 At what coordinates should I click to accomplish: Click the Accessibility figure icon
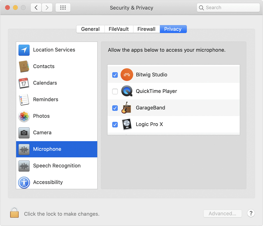click(24, 183)
